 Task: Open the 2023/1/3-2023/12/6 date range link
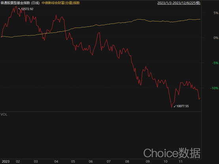[x=179, y=3]
